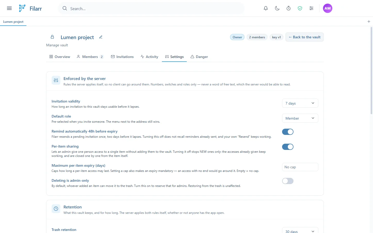Switch to the Overview tab
373x233 pixels.
click(x=60, y=57)
